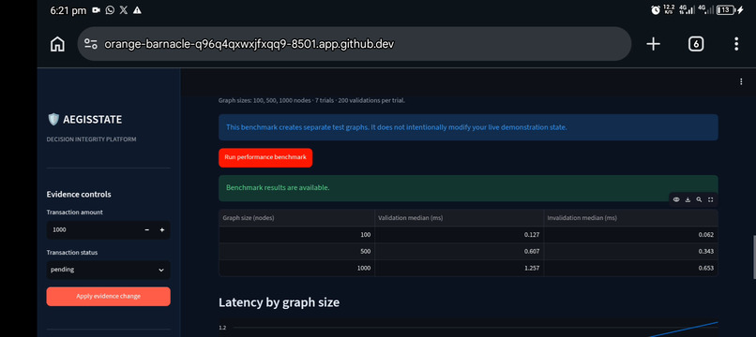Image resolution: width=756 pixels, height=337 pixels.
Task: Download benchmark table as CSV icon
Action: click(x=688, y=199)
